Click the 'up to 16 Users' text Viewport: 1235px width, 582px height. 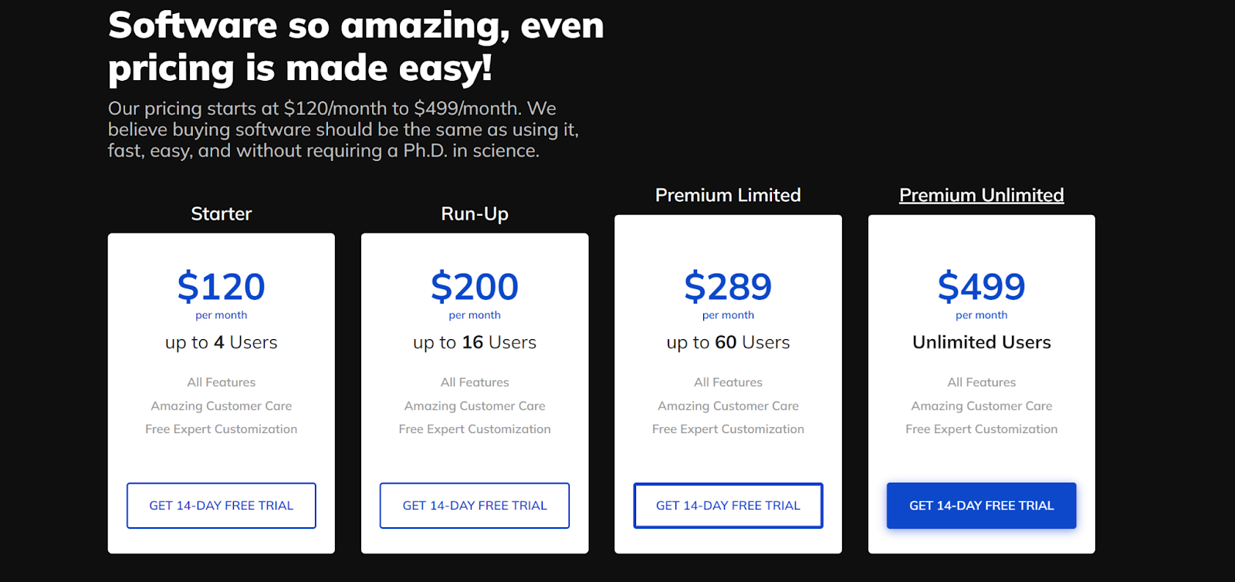[475, 342]
